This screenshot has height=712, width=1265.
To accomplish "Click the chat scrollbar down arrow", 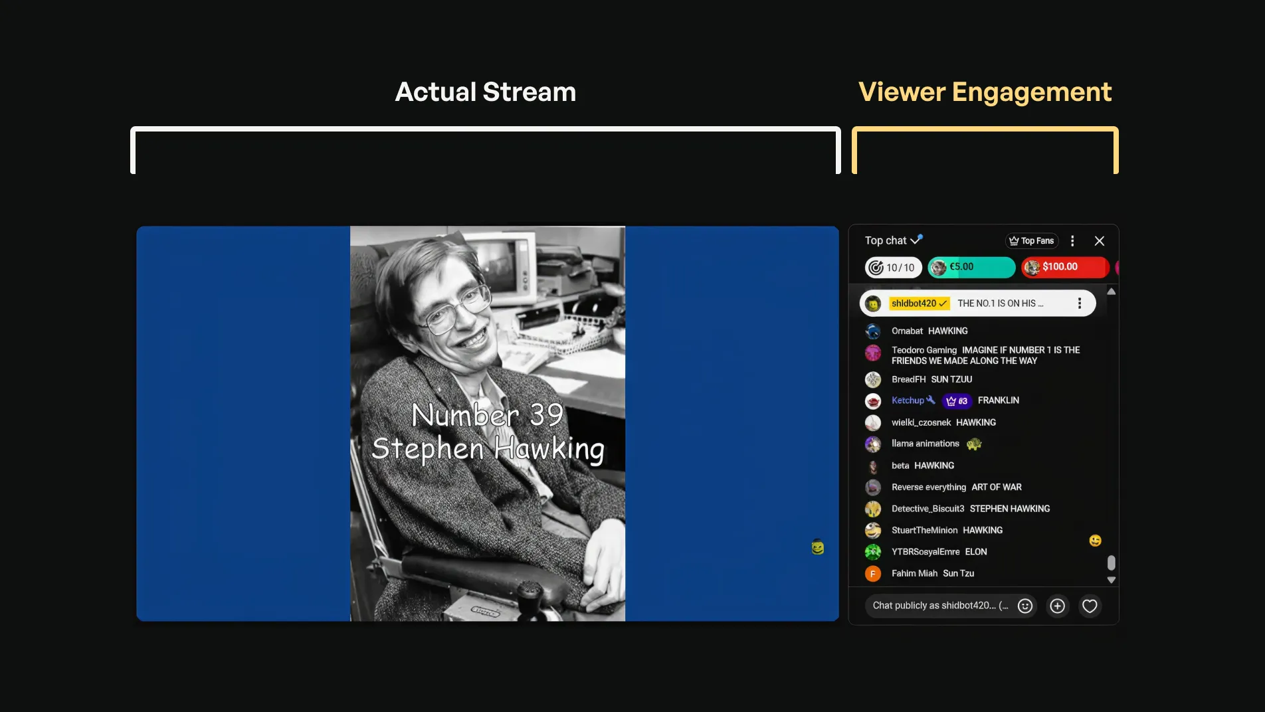I will click(1111, 580).
